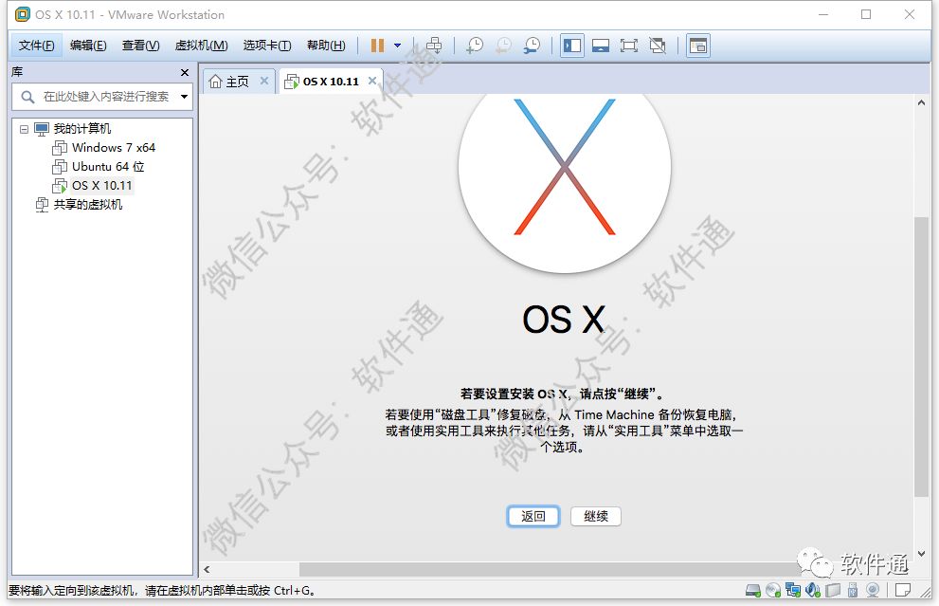939x606 pixels.
Task: Open the search filter dropdown arrow
Action: [x=184, y=97]
